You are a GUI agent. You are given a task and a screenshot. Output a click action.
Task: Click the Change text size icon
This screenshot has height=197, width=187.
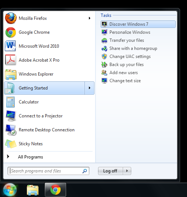click(x=104, y=81)
